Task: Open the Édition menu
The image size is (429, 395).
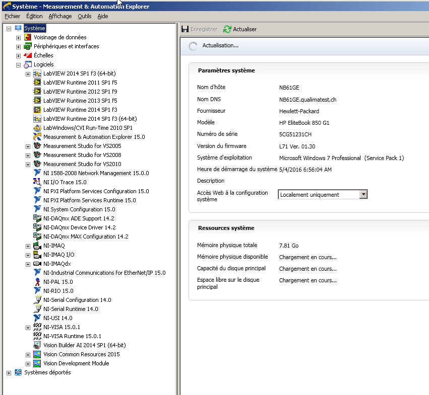Action: coord(34,17)
